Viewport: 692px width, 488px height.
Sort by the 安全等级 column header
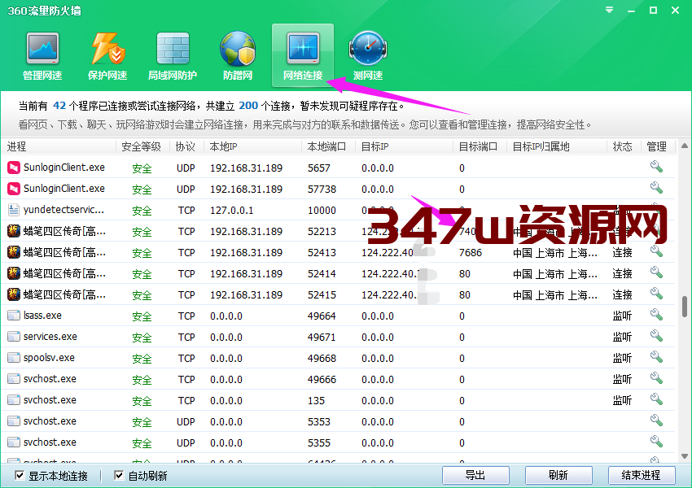142,146
